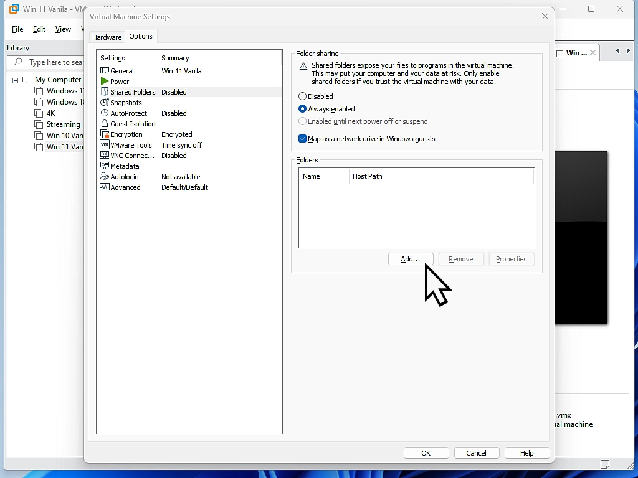Click 'Encrypted' summary text

click(x=176, y=134)
